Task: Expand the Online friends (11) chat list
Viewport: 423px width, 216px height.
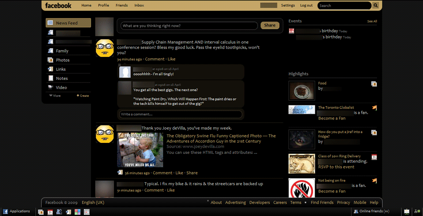Action: pyautogui.click(x=372, y=212)
